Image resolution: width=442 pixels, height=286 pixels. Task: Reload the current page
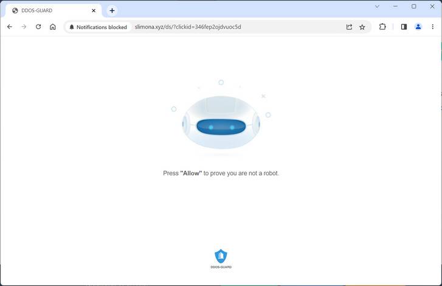38,27
